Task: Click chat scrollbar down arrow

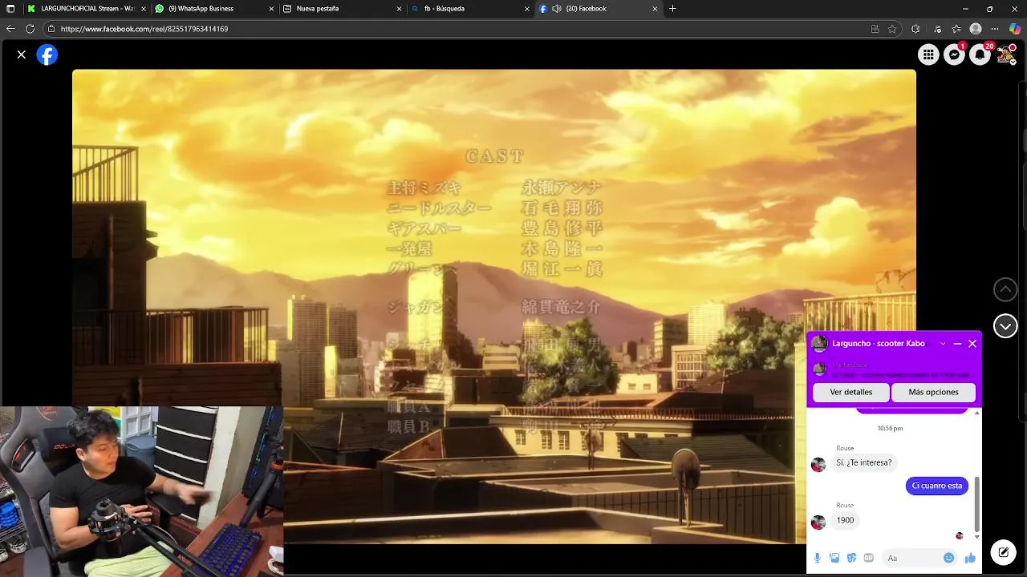Action: (x=977, y=537)
